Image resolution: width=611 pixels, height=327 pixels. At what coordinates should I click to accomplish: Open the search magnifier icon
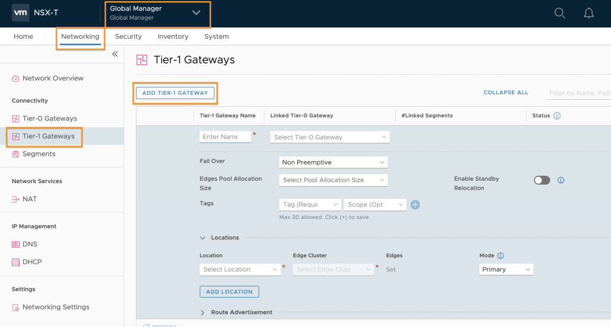560,13
